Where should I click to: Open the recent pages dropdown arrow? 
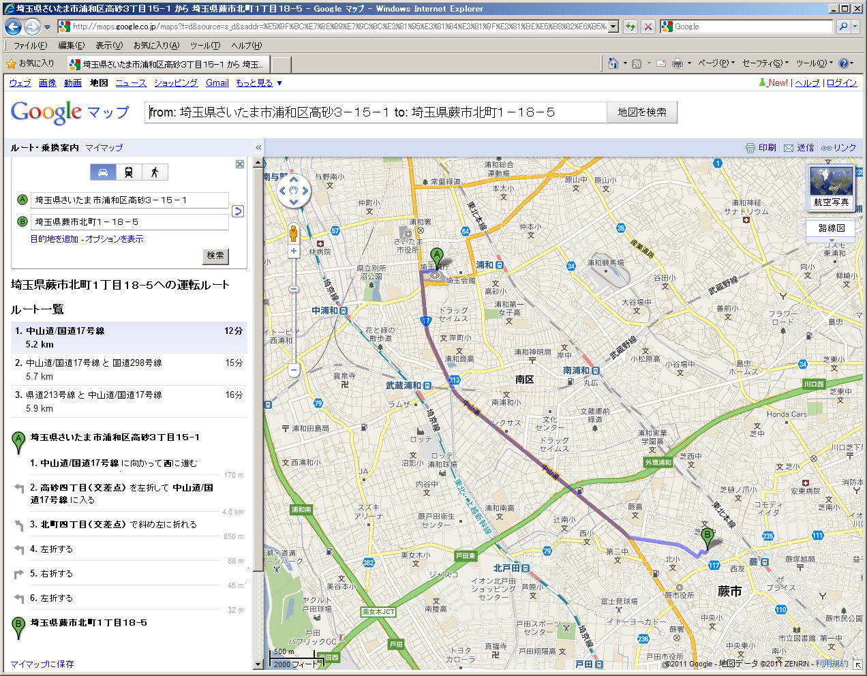pyautogui.click(x=47, y=27)
